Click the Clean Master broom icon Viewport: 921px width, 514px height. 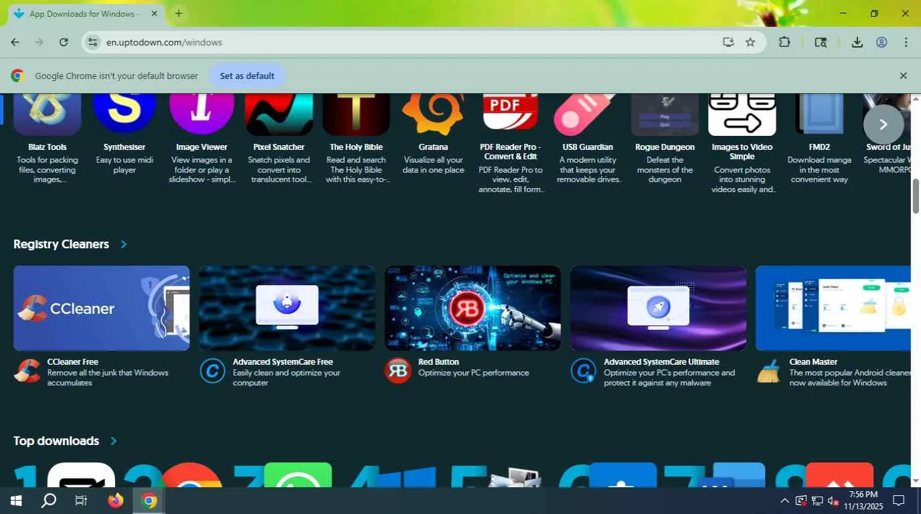(x=769, y=371)
